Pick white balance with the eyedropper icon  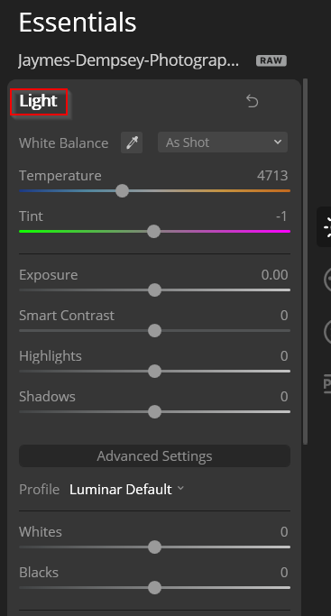point(132,143)
